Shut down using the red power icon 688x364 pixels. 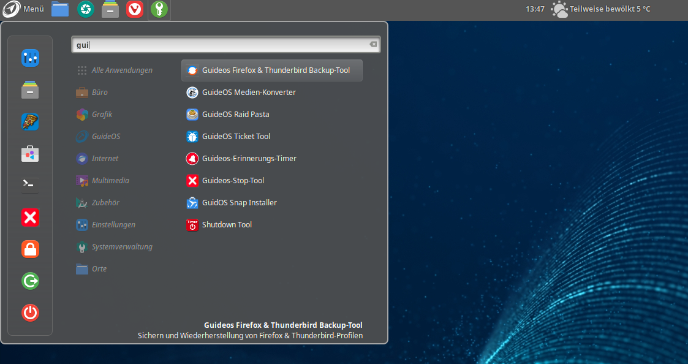pos(30,313)
